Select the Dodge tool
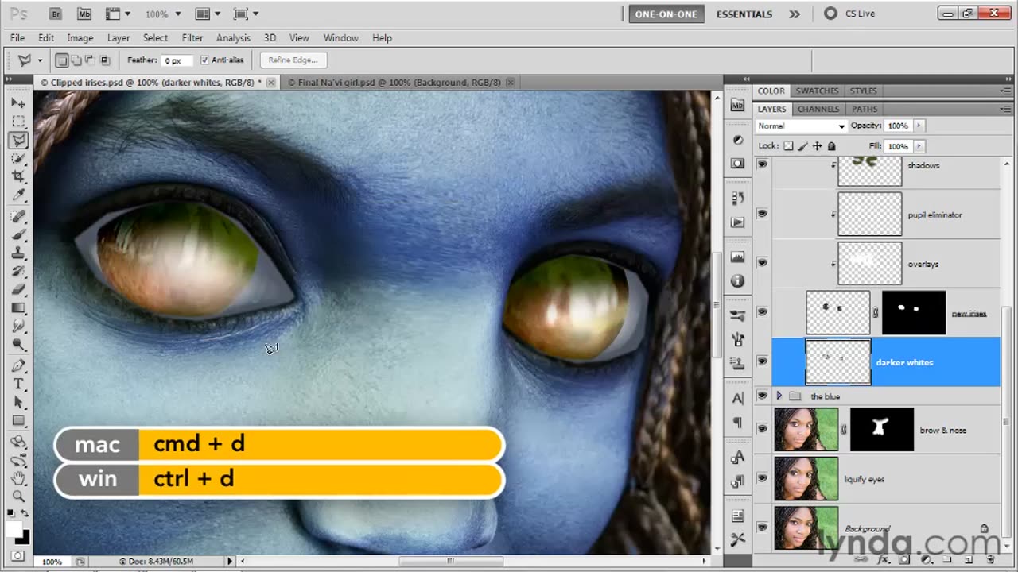 (x=18, y=344)
